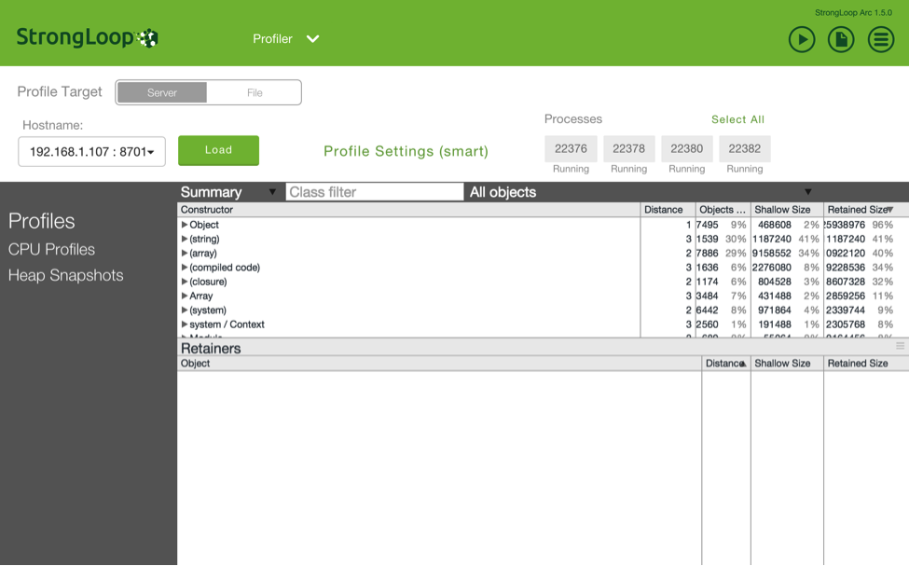
Task: Click the play/run icon in the header
Action: [801, 39]
